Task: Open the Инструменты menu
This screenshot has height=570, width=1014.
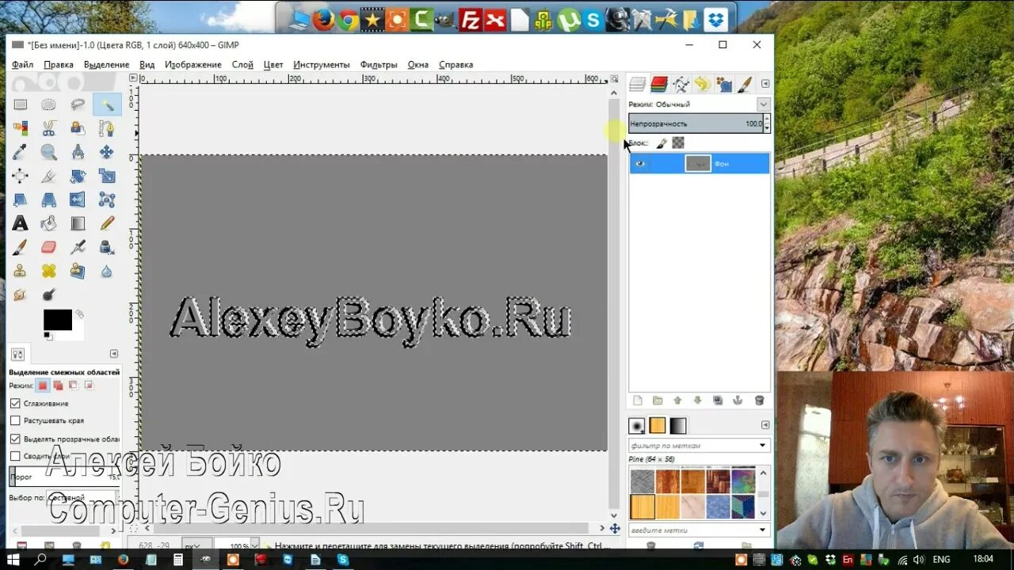Action: 322,65
